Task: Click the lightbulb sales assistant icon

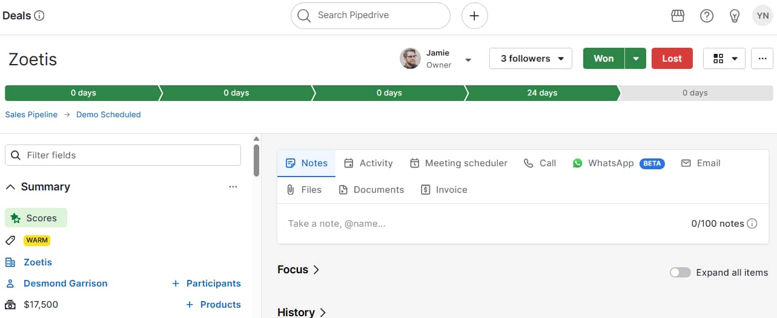Action: 735,16
